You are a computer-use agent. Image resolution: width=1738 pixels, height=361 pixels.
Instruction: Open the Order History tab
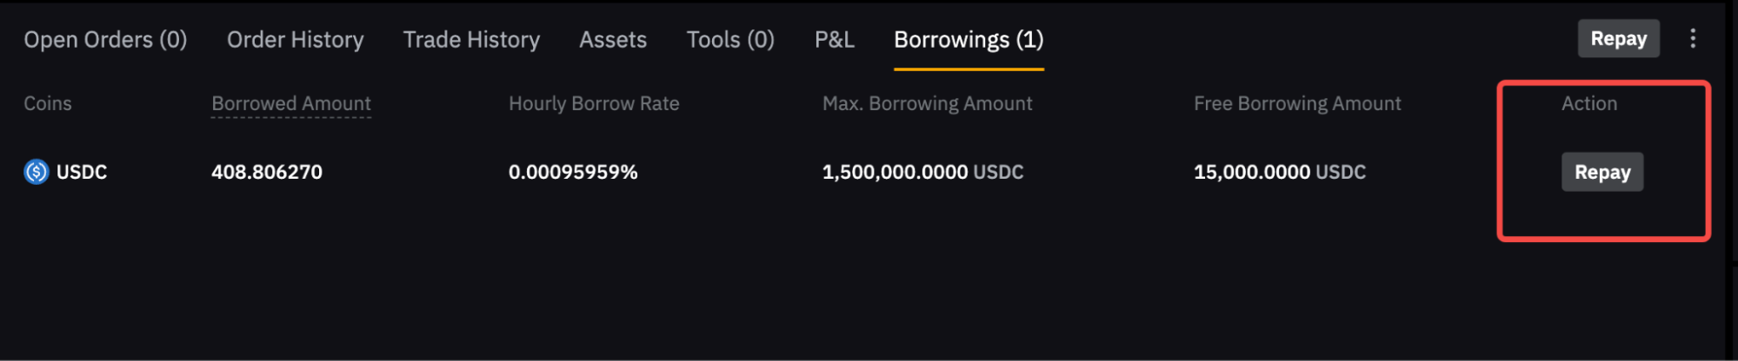(295, 40)
